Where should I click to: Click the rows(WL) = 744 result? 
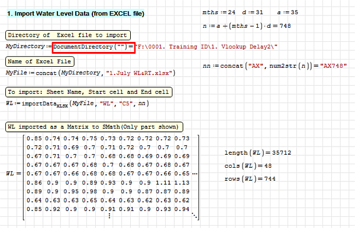coord(250,179)
